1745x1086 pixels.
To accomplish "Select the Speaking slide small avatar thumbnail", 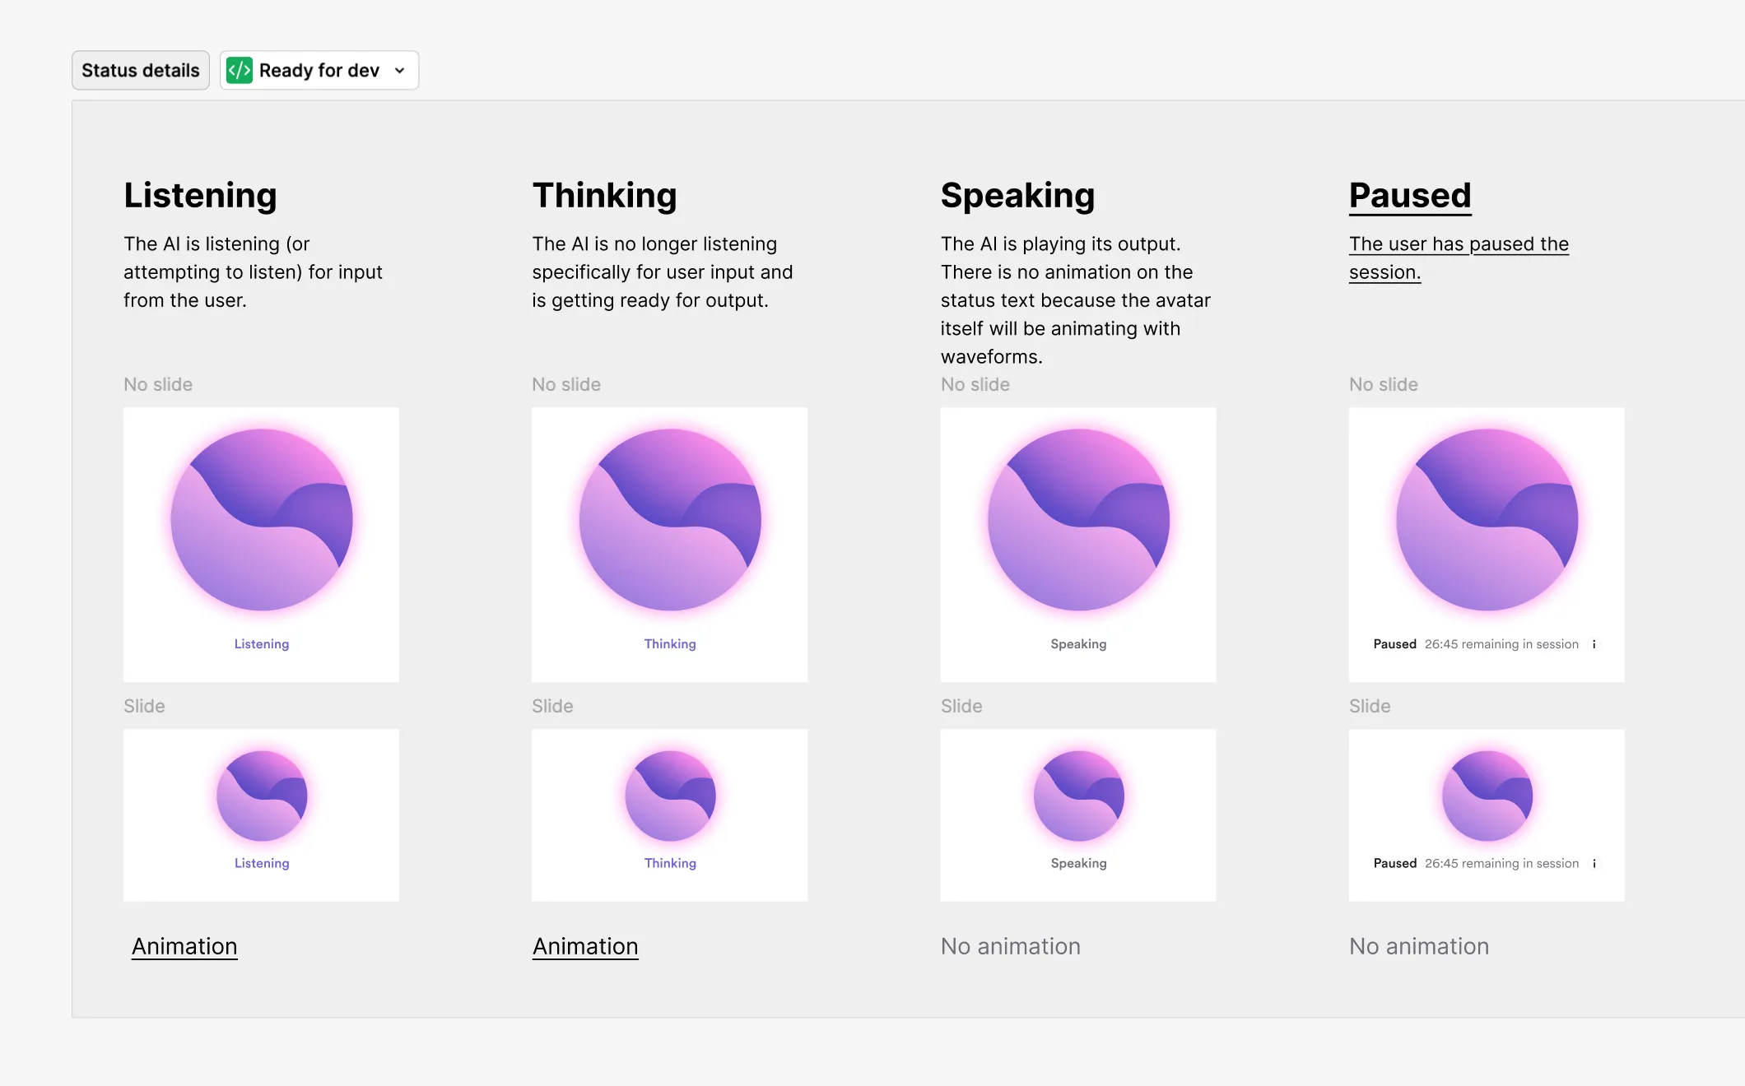I will pos(1078,796).
